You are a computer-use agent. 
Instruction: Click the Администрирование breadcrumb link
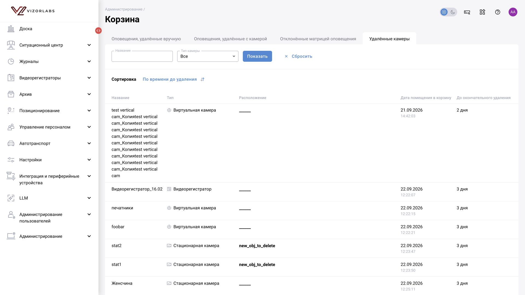[124, 9]
